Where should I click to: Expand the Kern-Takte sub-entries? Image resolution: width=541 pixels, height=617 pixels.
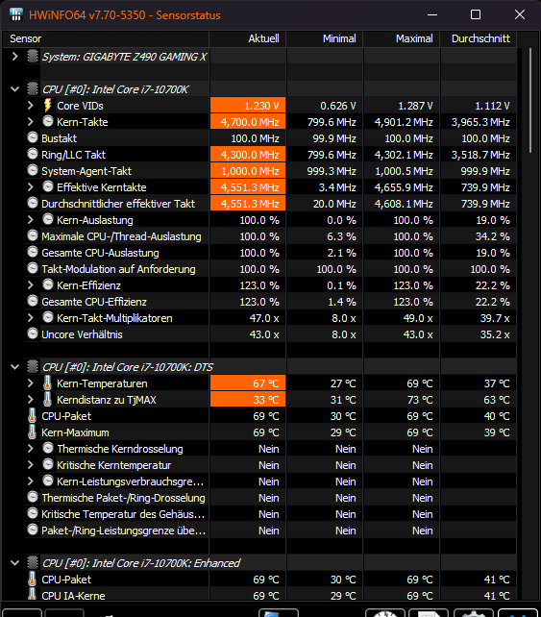pos(31,122)
